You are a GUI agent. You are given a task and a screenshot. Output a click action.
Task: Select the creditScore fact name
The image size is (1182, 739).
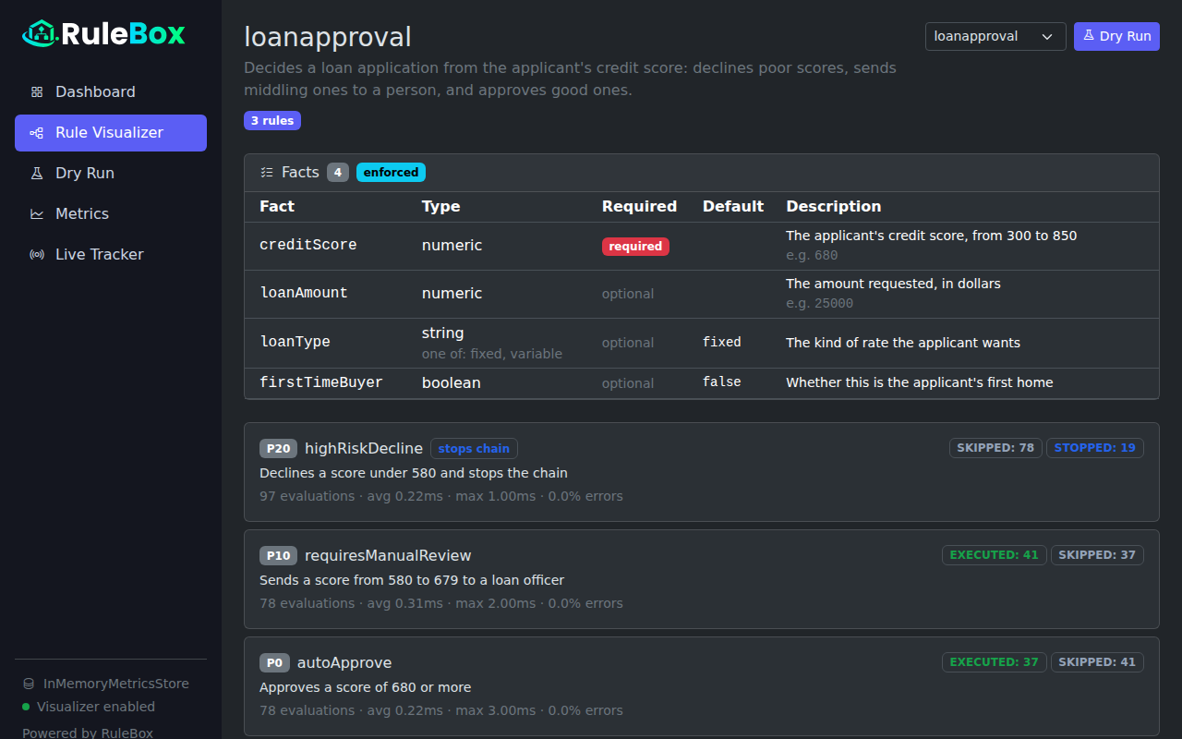pos(308,245)
